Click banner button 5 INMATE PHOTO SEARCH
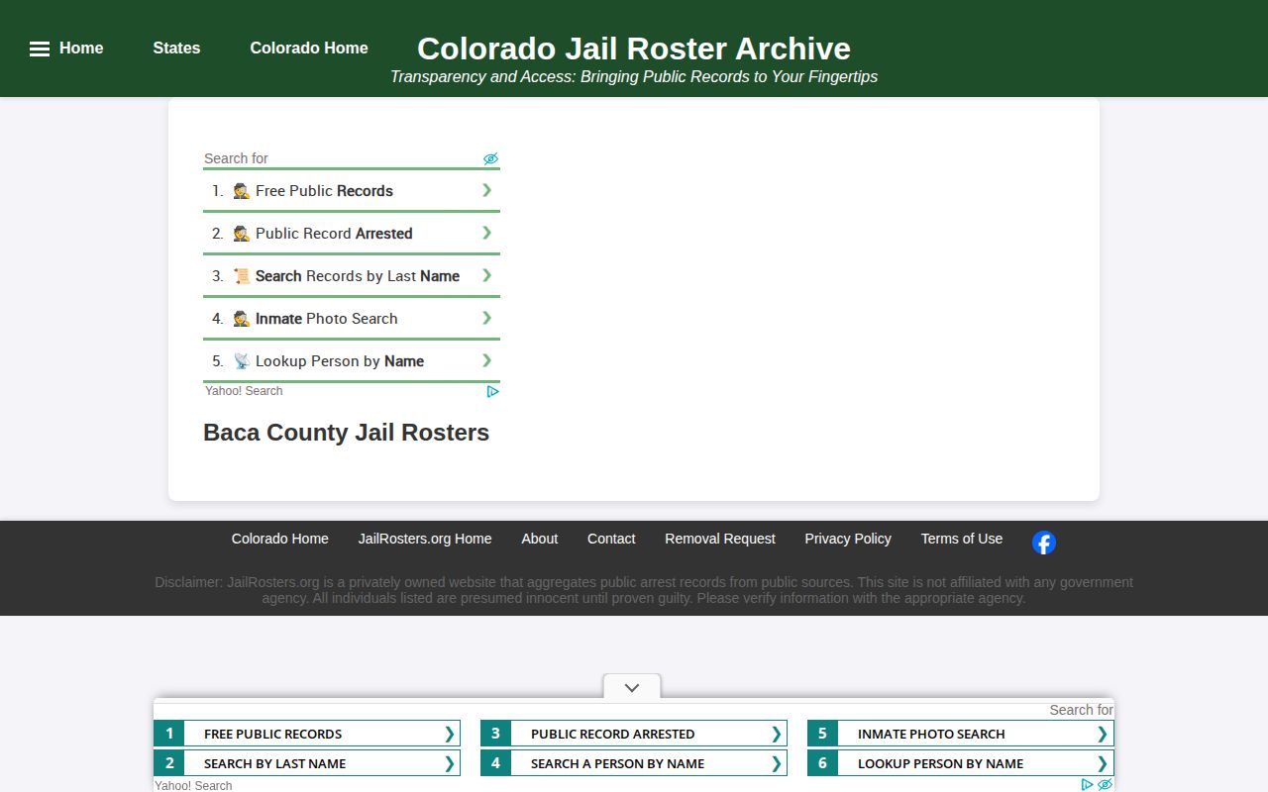1268x792 pixels. point(961,734)
